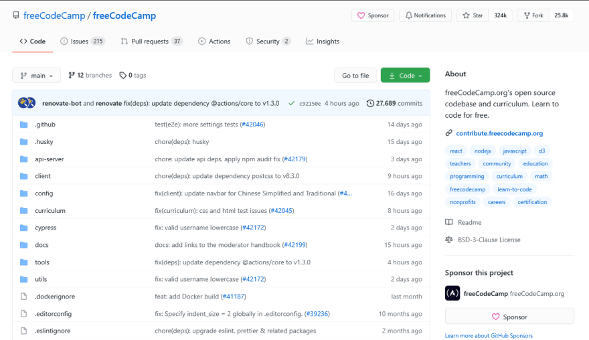Image resolution: width=589 pixels, height=340 pixels.
Task: Click the nodejs topic tag
Action: pos(483,151)
